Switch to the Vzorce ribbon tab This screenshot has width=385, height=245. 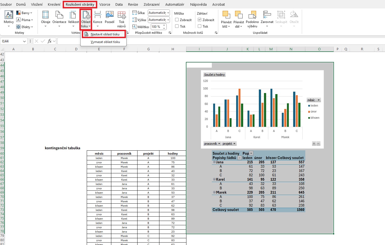pos(105,4)
